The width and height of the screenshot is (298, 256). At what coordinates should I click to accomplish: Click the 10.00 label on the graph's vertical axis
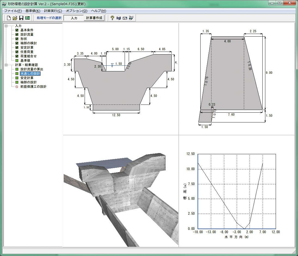pos(191,169)
